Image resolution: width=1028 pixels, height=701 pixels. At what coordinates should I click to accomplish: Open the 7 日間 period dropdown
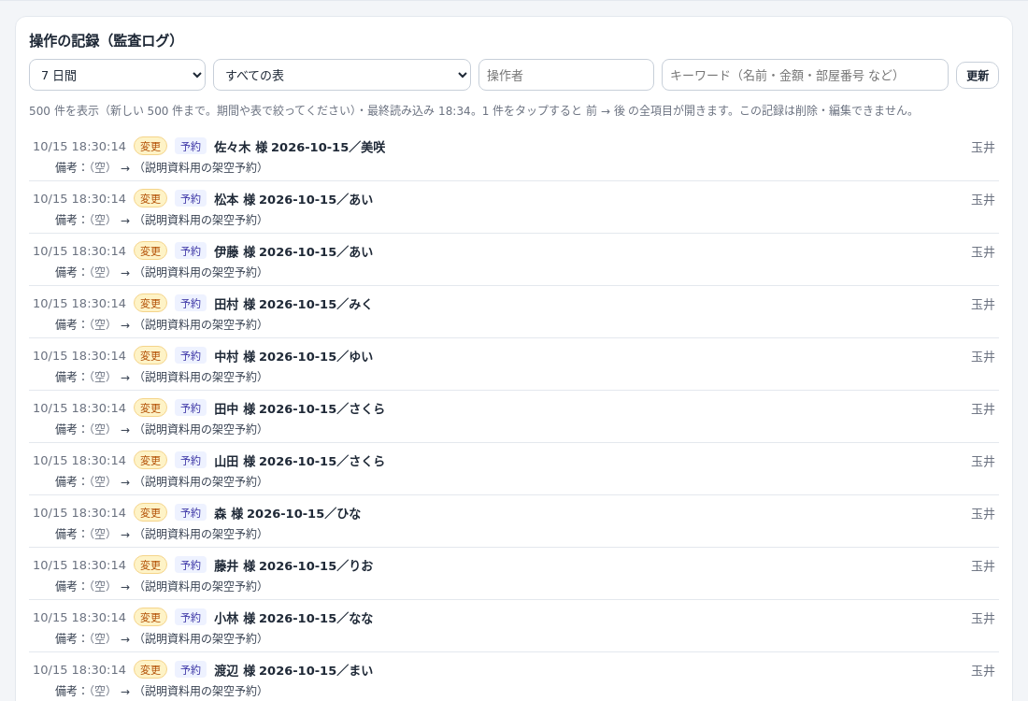118,76
